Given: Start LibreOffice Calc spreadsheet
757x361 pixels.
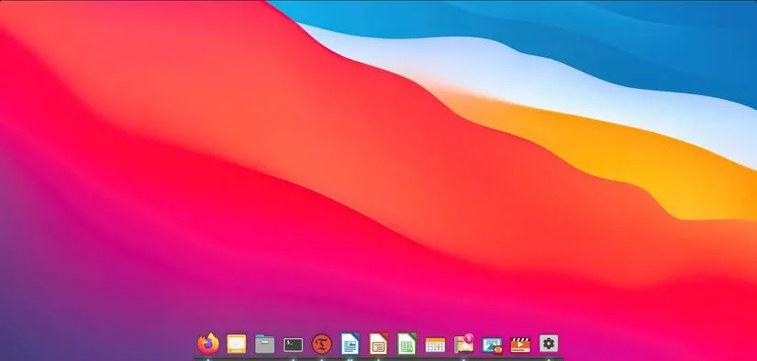Looking at the screenshot, I should coord(407,344).
